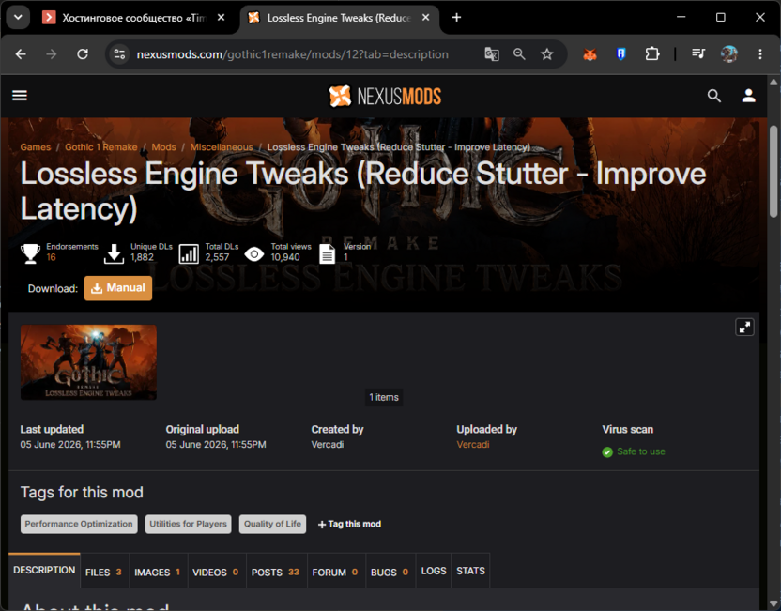Switch to the LOGS tab

pos(434,571)
